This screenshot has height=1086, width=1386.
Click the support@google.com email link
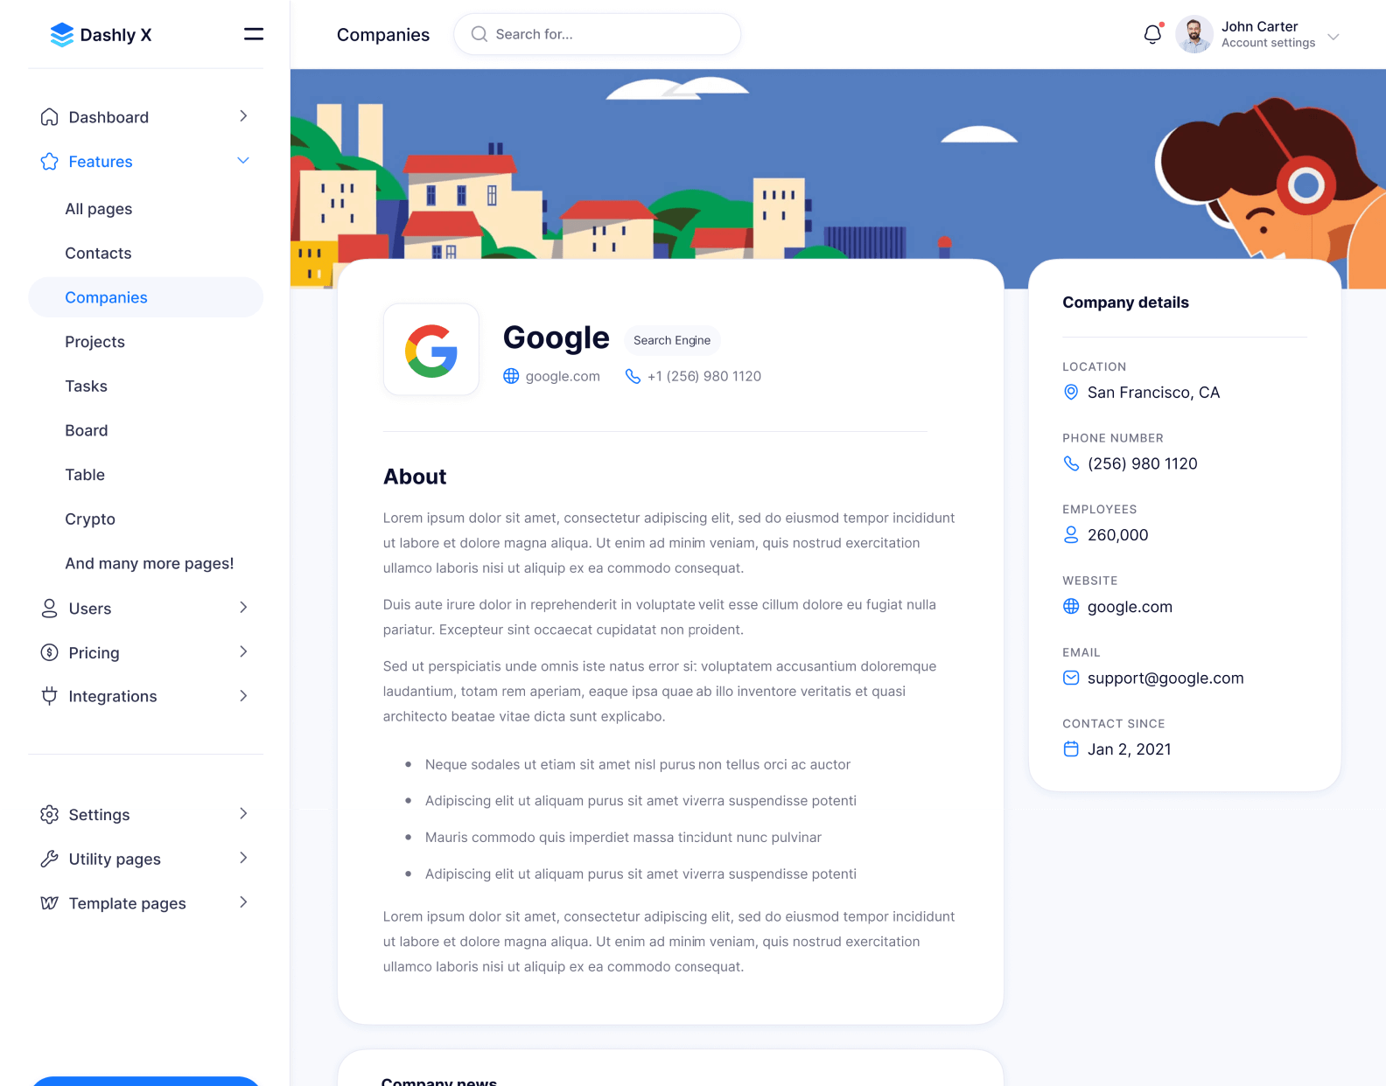coord(1165,679)
